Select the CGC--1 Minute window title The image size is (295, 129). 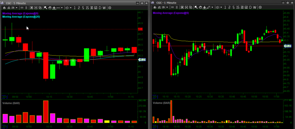(x=166, y=3)
